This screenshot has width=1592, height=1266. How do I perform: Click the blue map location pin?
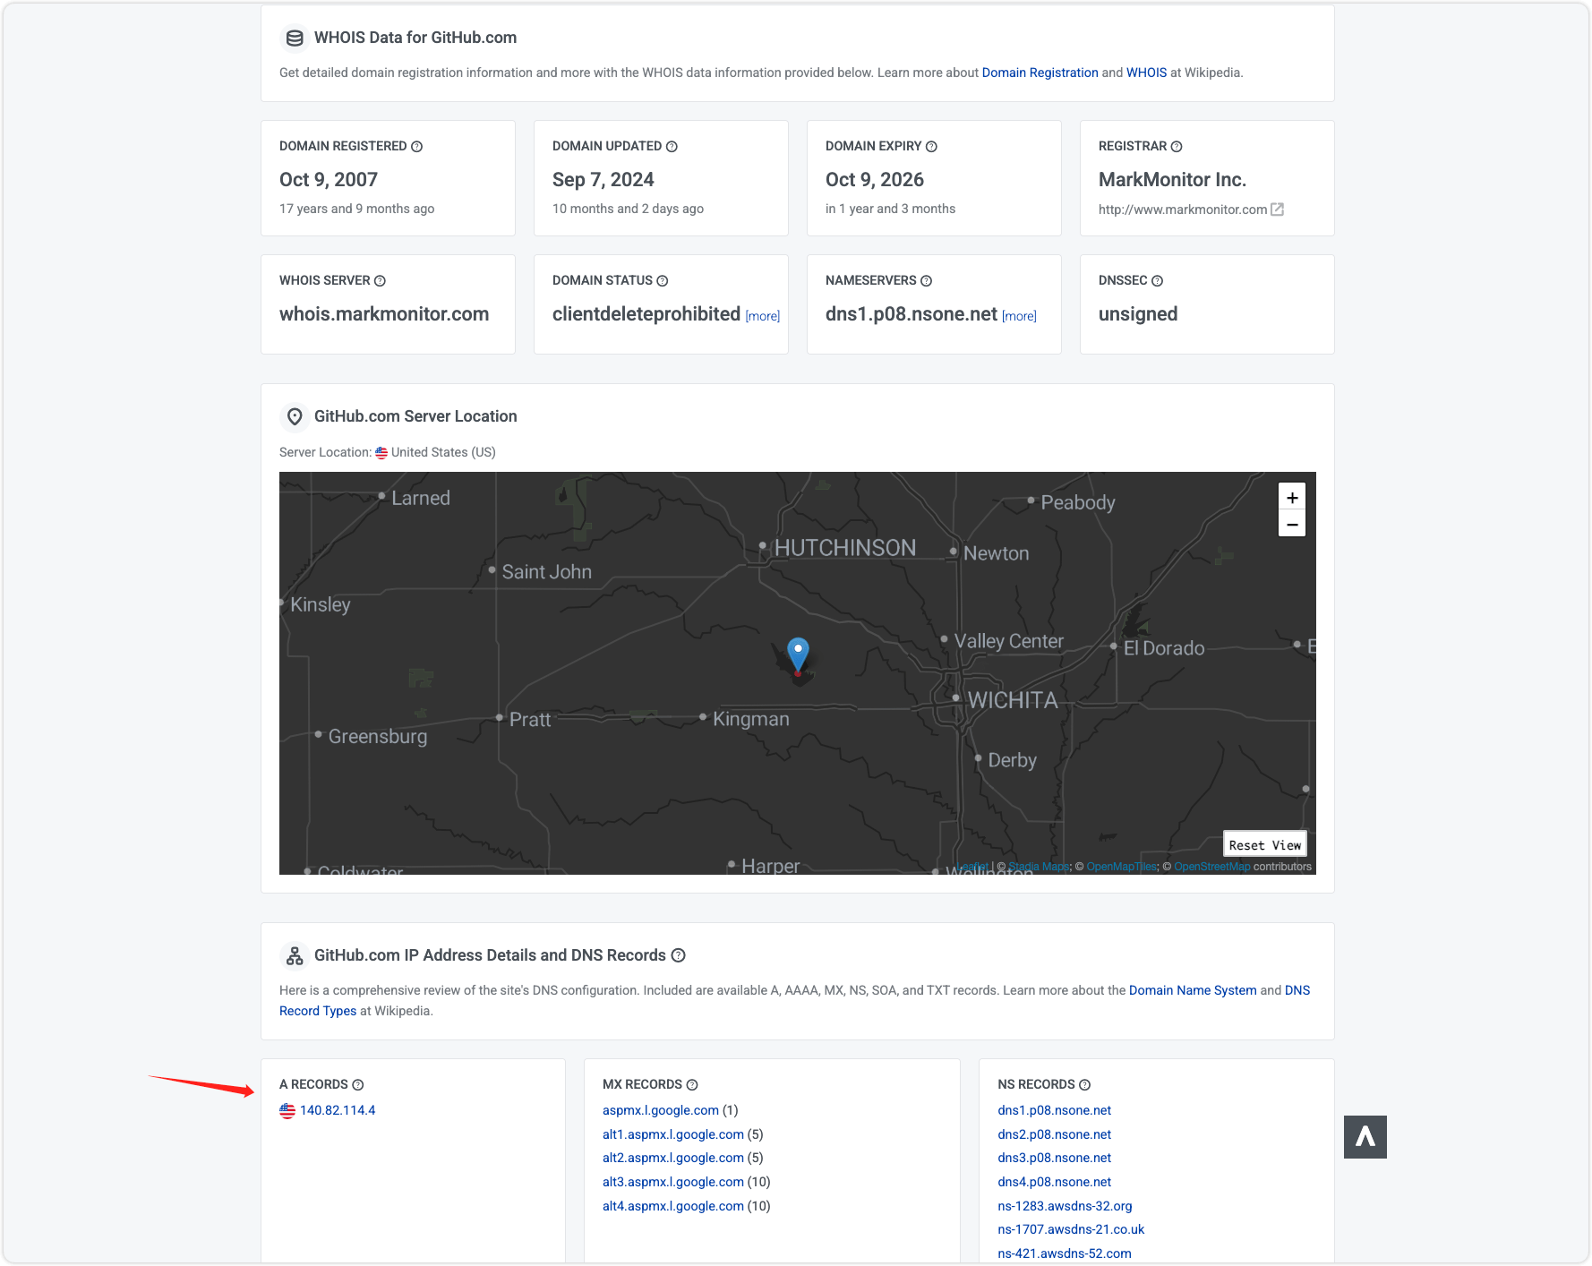click(x=798, y=656)
